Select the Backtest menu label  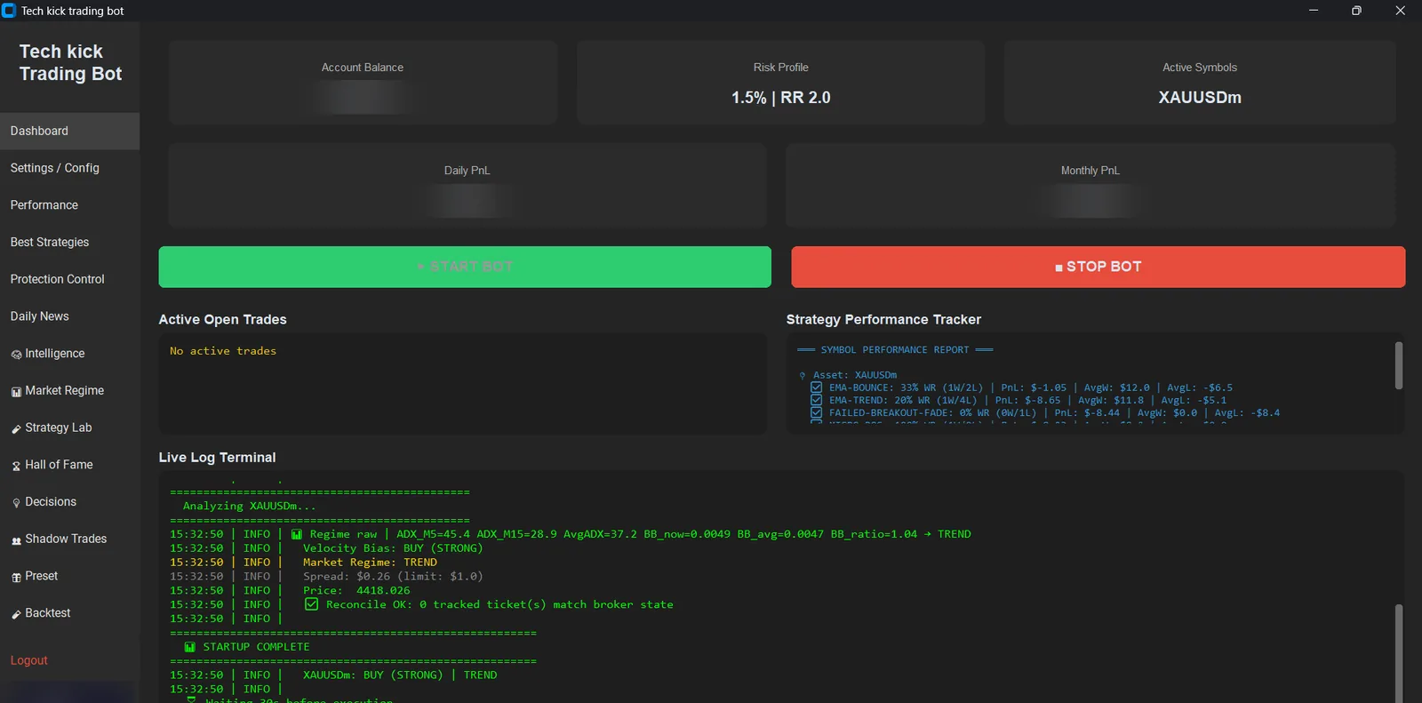[48, 613]
